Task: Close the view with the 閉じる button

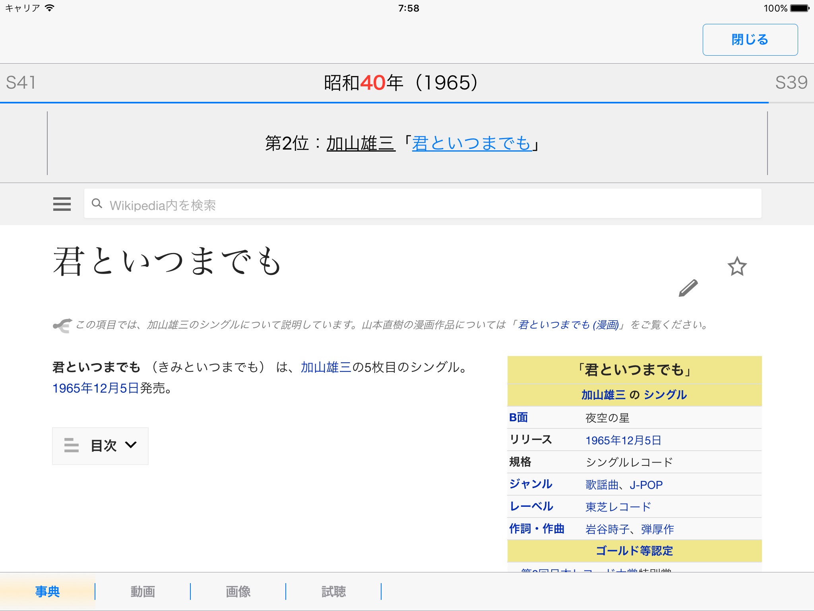Action: (x=750, y=40)
